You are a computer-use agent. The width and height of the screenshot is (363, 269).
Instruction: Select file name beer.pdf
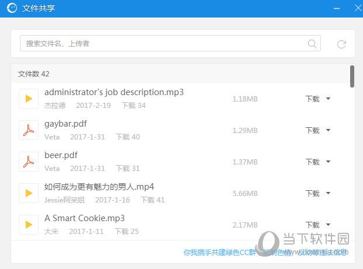pos(61,155)
